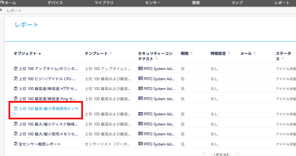This screenshot has width=296, height=156.
Task: Click report icon of Ping row
Action: (x=16, y=98)
